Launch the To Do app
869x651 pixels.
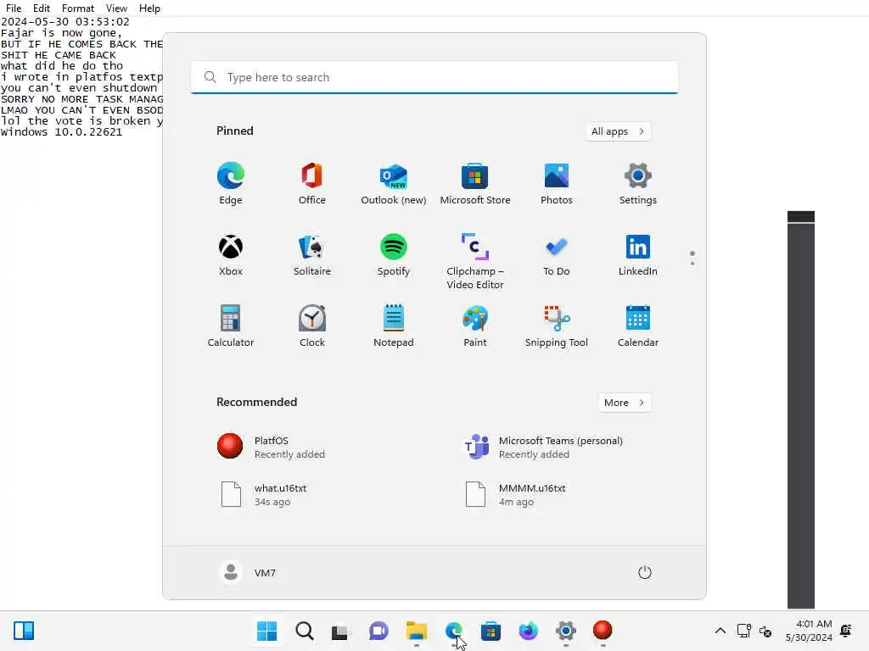pos(557,255)
